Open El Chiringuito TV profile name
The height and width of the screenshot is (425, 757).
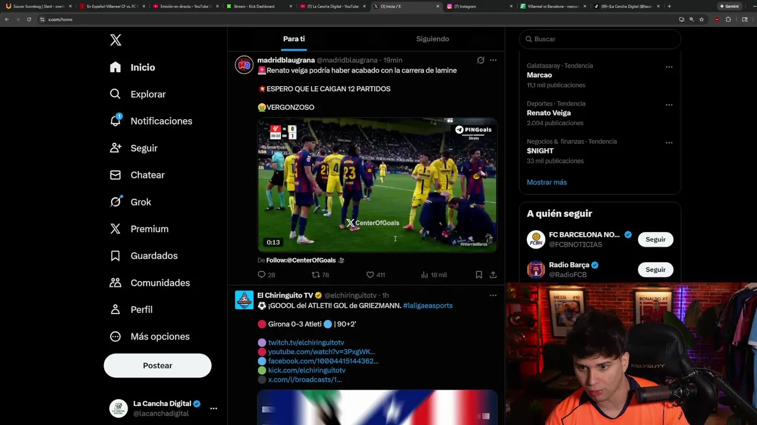coord(285,295)
